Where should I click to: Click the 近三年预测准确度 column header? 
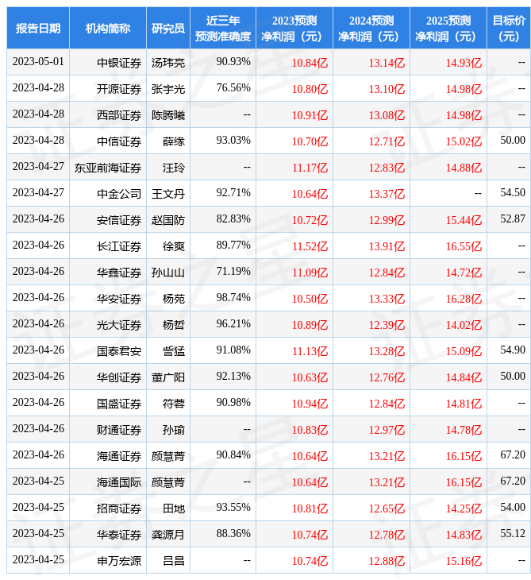(222, 28)
